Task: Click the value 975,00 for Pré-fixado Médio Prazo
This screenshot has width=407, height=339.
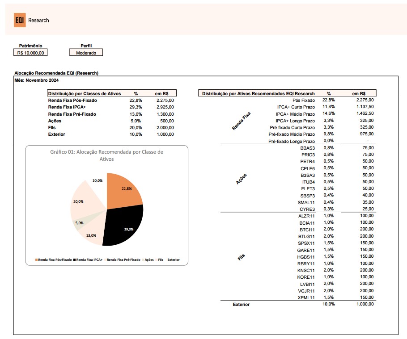Action: click(367, 134)
